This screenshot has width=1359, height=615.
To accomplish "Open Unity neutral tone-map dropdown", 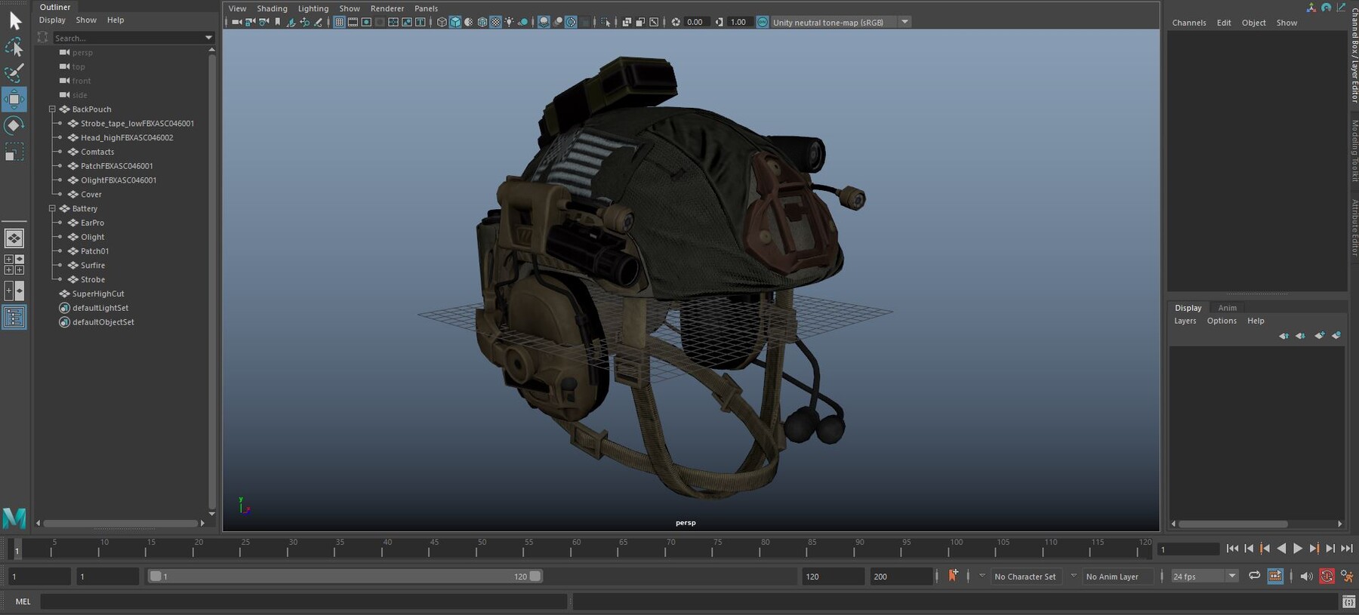I will coord(904,22).
